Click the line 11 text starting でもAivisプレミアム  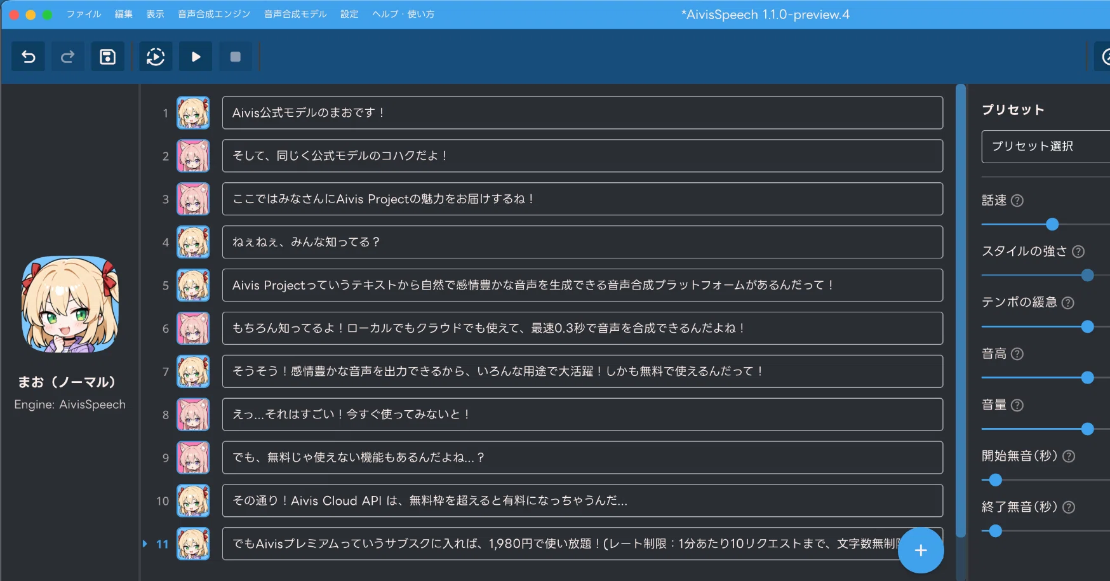tap(582, 544)
